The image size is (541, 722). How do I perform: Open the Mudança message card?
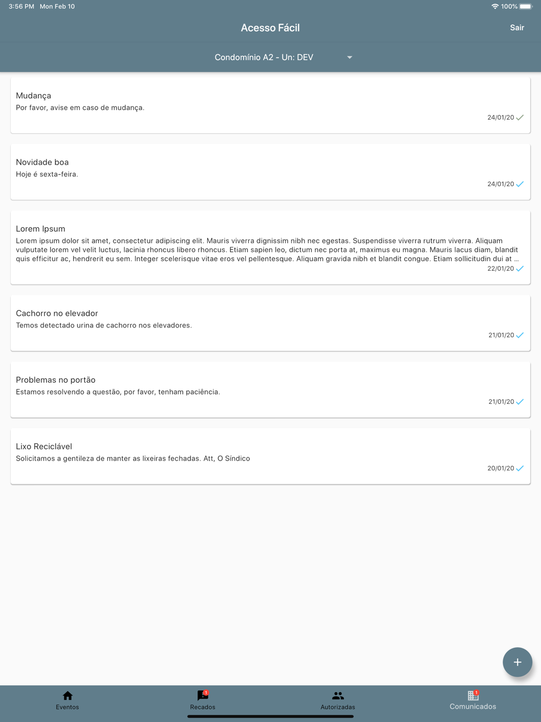coord(270,105)
